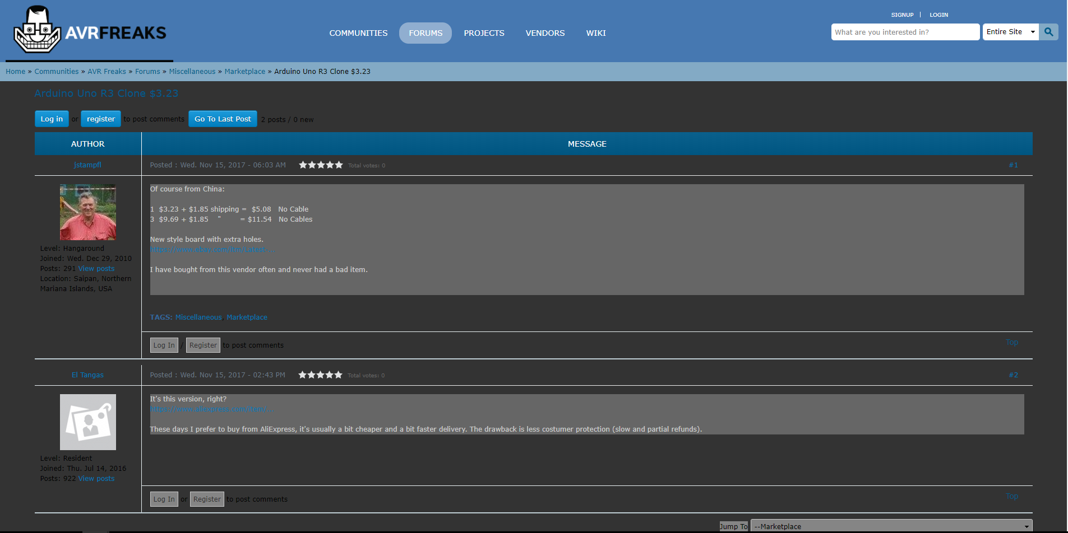Open Marketplace in the breadcrumb

tap(245, 72)
